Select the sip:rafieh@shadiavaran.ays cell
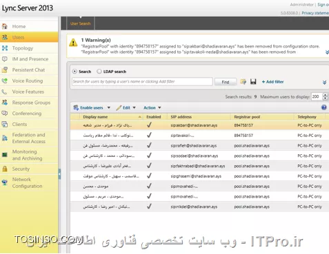Image resolution: width=329 pixels, height=254 pixels. point(194,145)
